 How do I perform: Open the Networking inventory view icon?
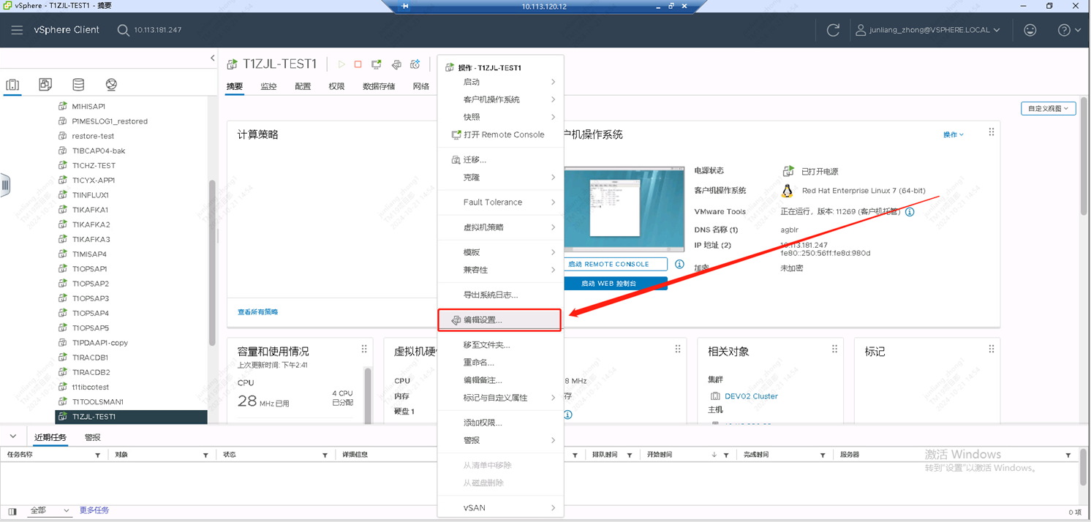[x=111, y=85]
